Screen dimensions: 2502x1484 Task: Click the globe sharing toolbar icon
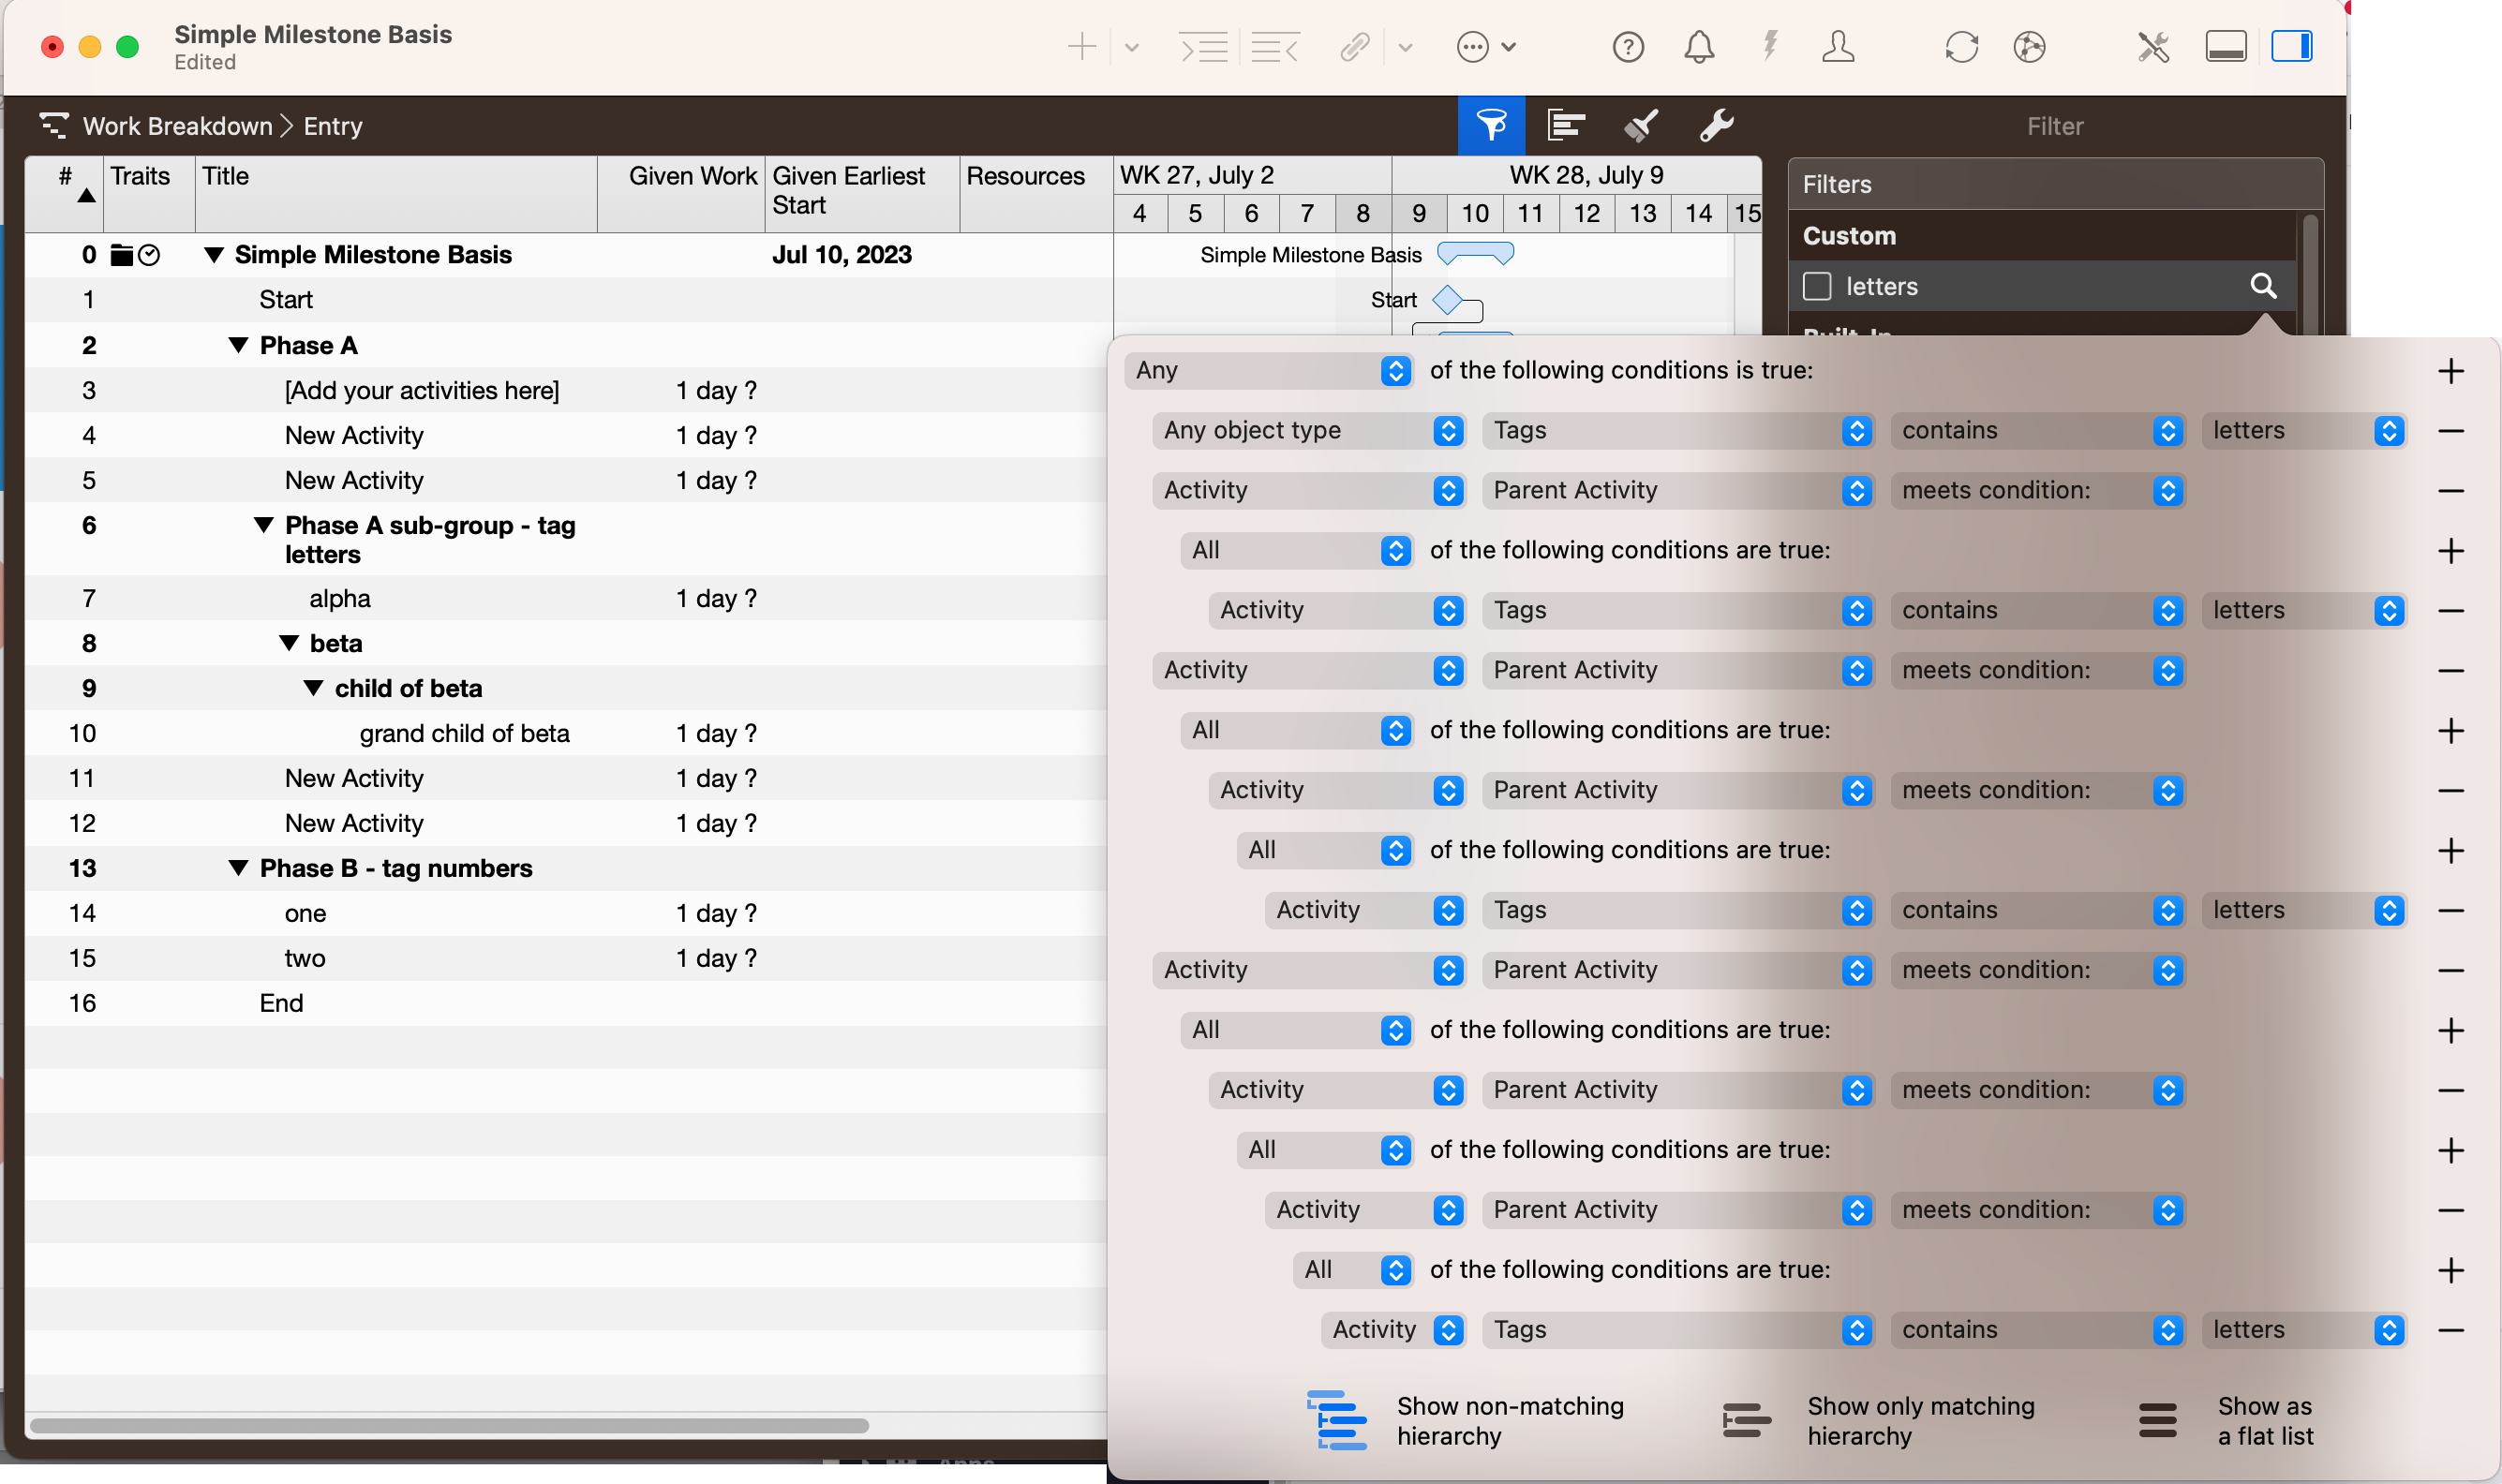point(2029,47)
